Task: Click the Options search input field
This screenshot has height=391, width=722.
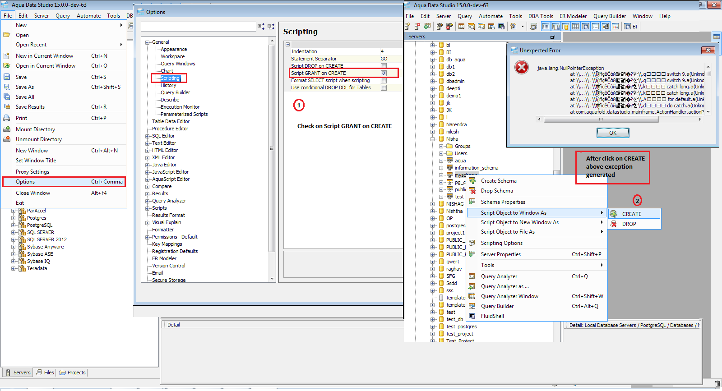Action: pos(199,27)
